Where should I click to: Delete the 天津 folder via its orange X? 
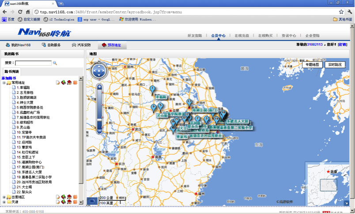[75, 202]
